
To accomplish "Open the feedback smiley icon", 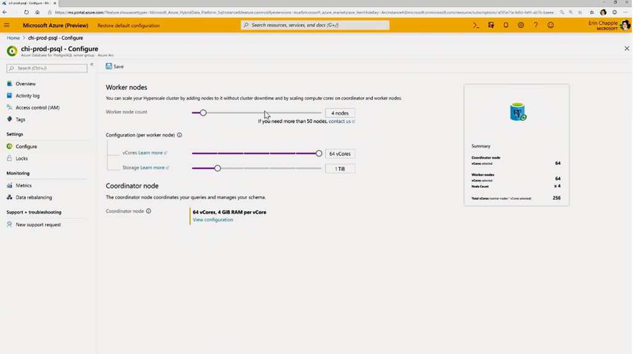I will [x=550, y=25].
